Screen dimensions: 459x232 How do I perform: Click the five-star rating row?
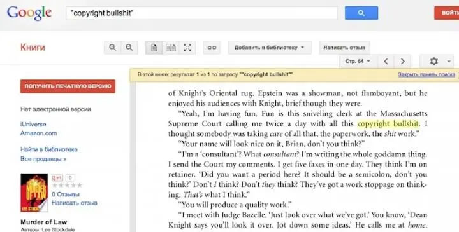click(x=67, y=185)
